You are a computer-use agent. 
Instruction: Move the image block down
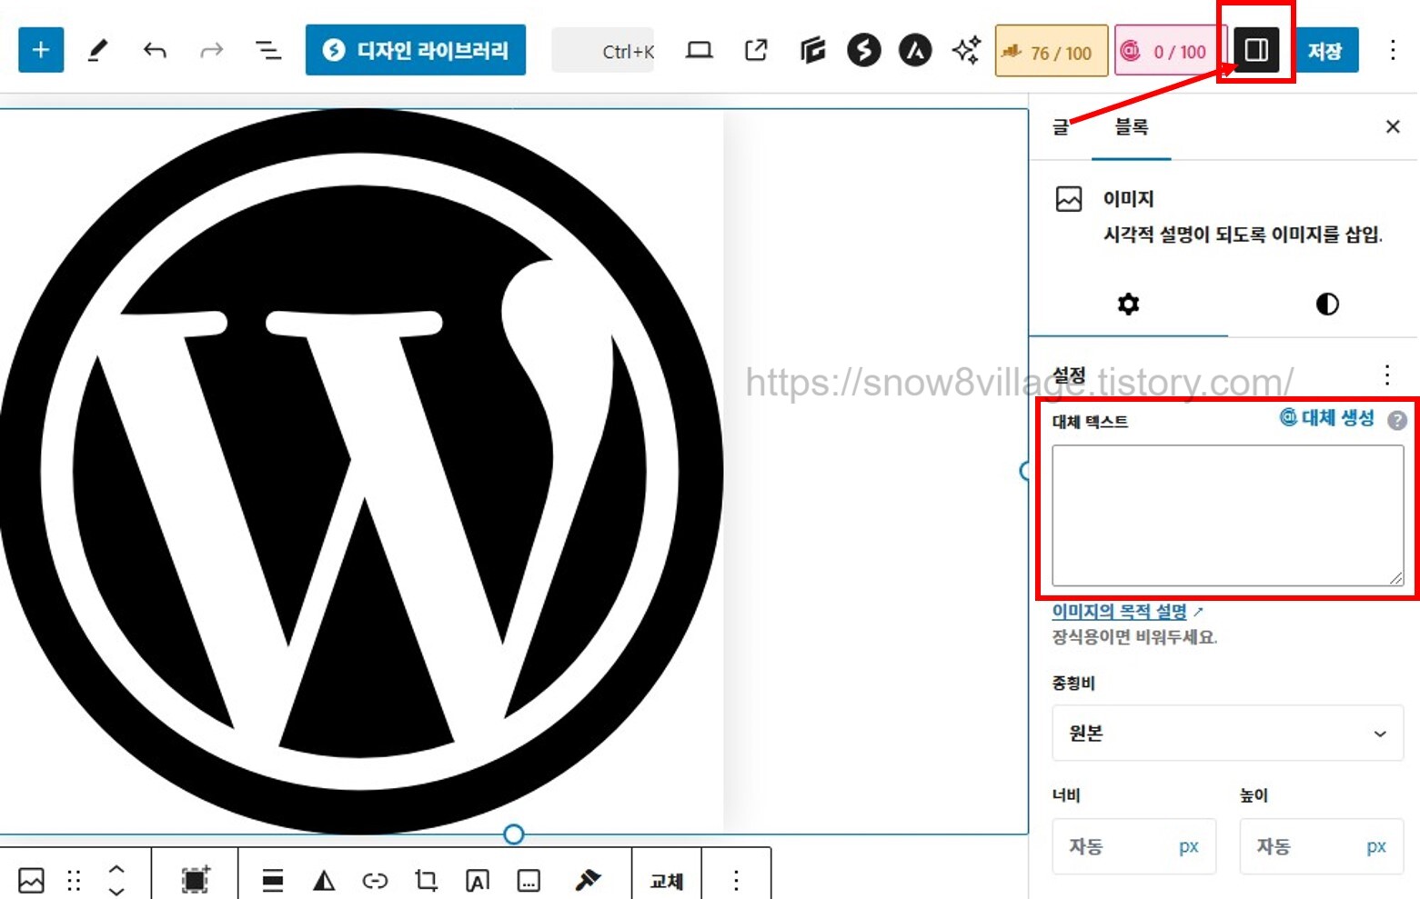(x=116, y=891)
